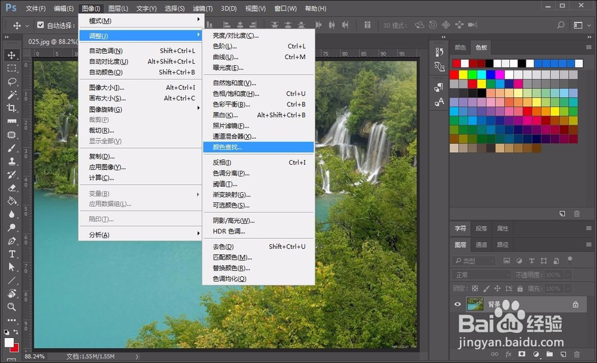Toggle lock transparent pixels
Screen dimensions: 597x363
pyautogui.click(x=475, y=289)
